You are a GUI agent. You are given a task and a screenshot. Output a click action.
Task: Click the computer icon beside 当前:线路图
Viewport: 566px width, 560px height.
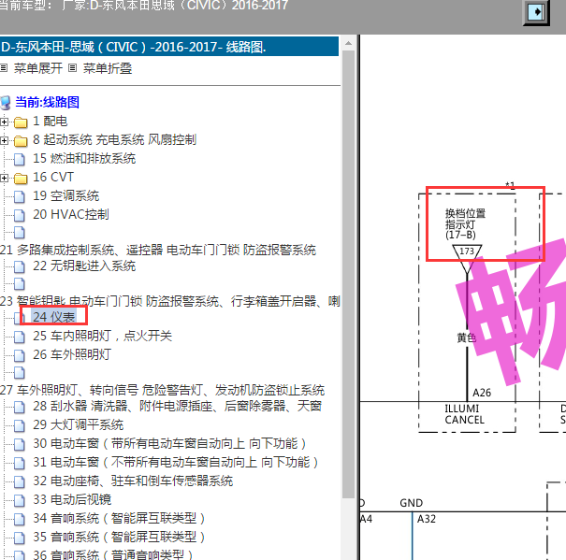[6, 103]
